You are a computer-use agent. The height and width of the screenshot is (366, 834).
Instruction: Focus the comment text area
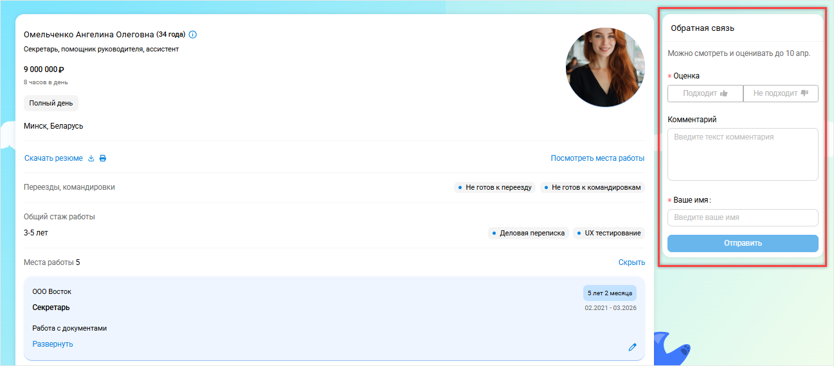743,154
